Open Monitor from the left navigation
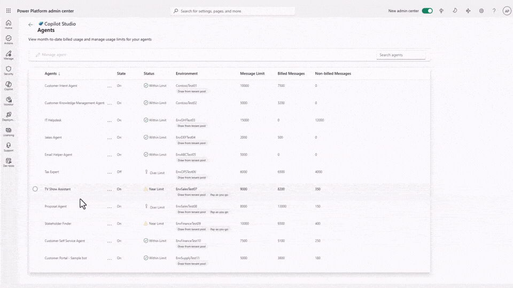The image size is (513, 288). coord(9,101)
